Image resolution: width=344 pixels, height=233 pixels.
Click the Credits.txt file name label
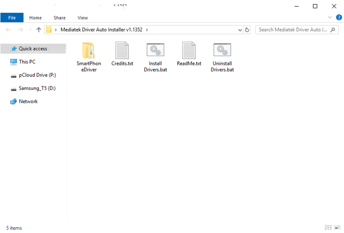[x=122, y=64]
